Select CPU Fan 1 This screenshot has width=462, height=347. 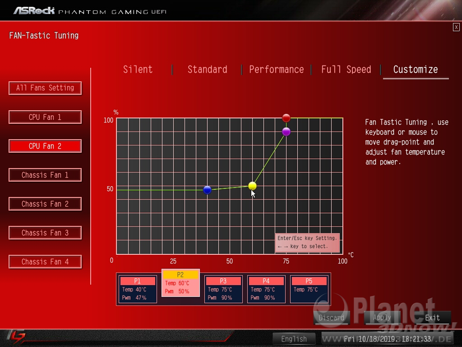(x=45, y=117)
